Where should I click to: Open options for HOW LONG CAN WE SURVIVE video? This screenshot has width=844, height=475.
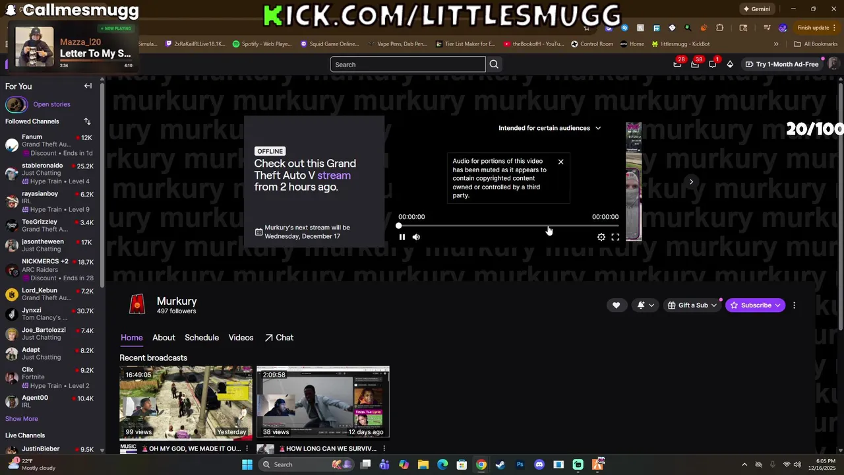click(384, 449)
